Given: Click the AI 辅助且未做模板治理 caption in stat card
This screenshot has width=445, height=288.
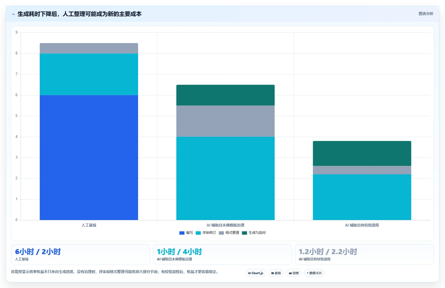Looking at the screenshot, I should [x=174, y=259].
